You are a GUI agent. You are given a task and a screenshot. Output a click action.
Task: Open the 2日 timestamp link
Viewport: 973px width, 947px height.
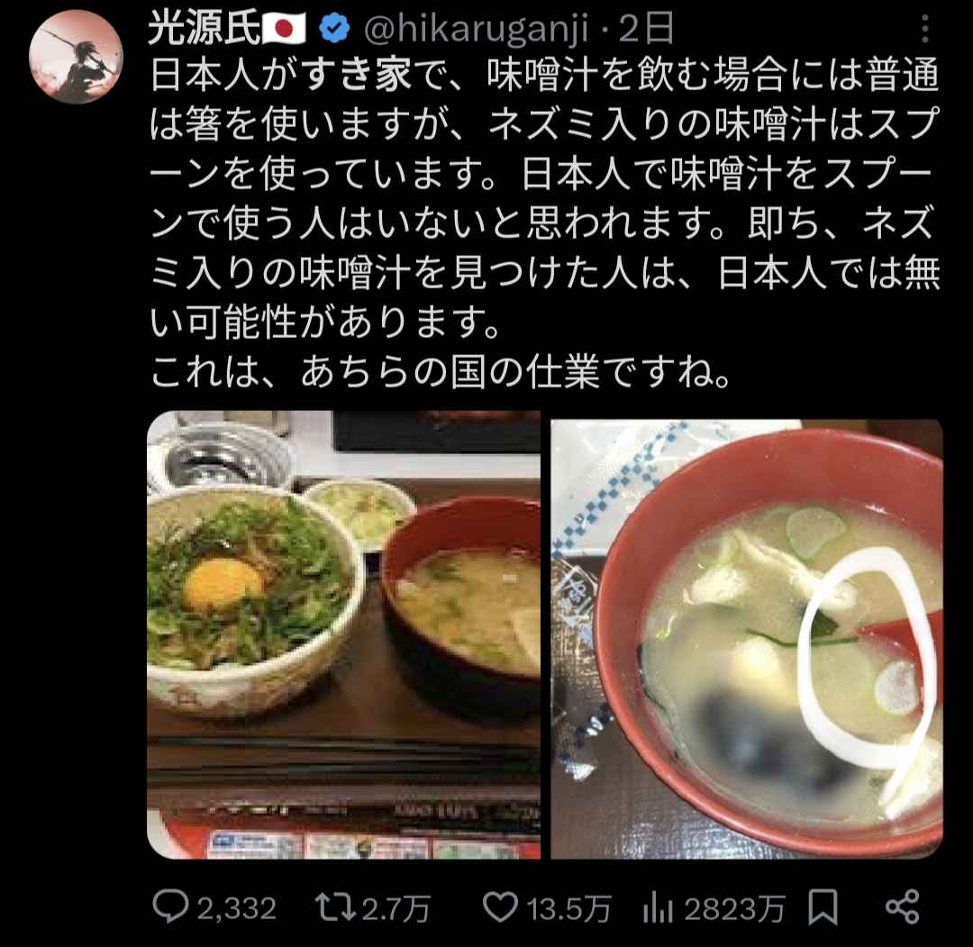point(646,29)
